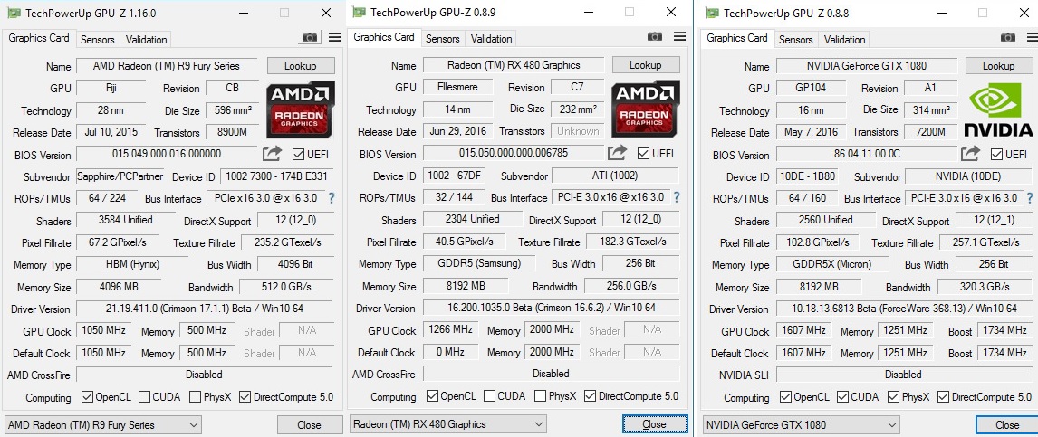The image size is (1038, 437).
Task: Switch to Validation tab in GPU-Z 0.8.9
Action: 491,38
